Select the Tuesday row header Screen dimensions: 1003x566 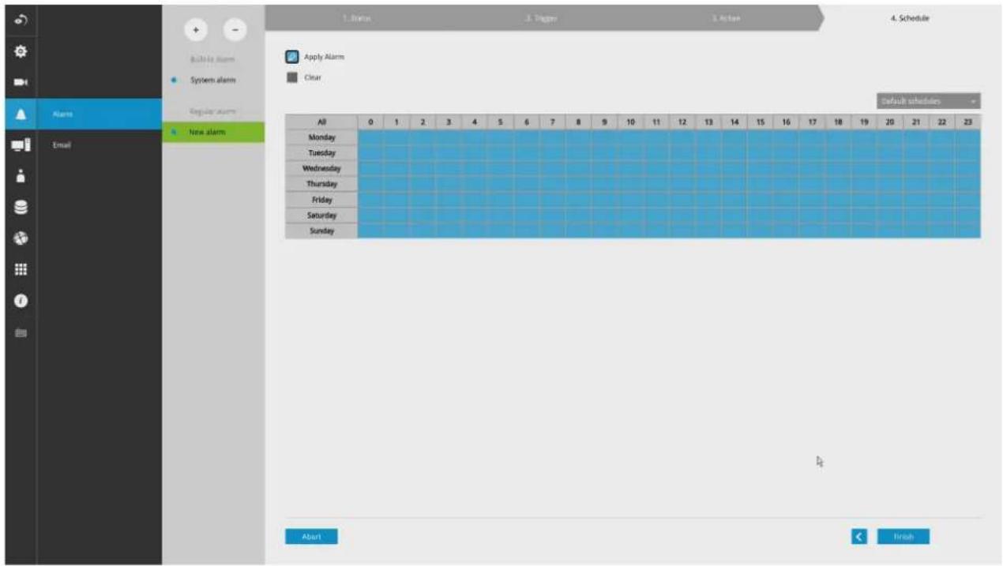tap(321, 153)
